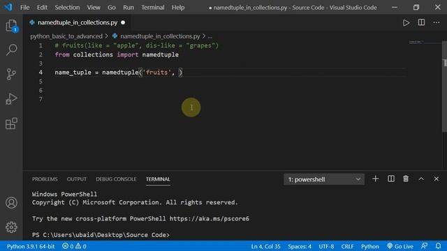This screenshot has width=447, height=251.
Task: Switch to the PROBLEMS tab
Action: pos(45,179)
